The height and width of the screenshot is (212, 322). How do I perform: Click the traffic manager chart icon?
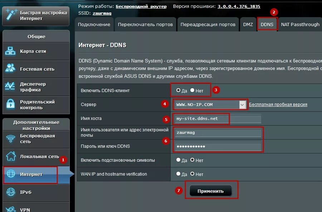click(x=10, y=86)
